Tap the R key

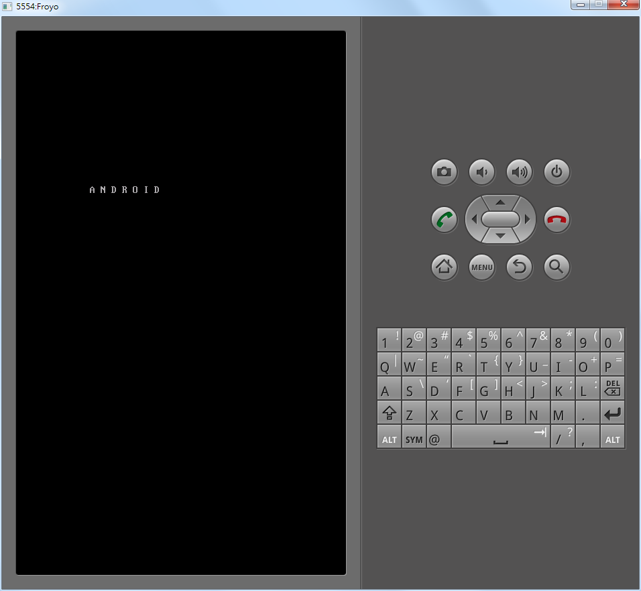463,364
